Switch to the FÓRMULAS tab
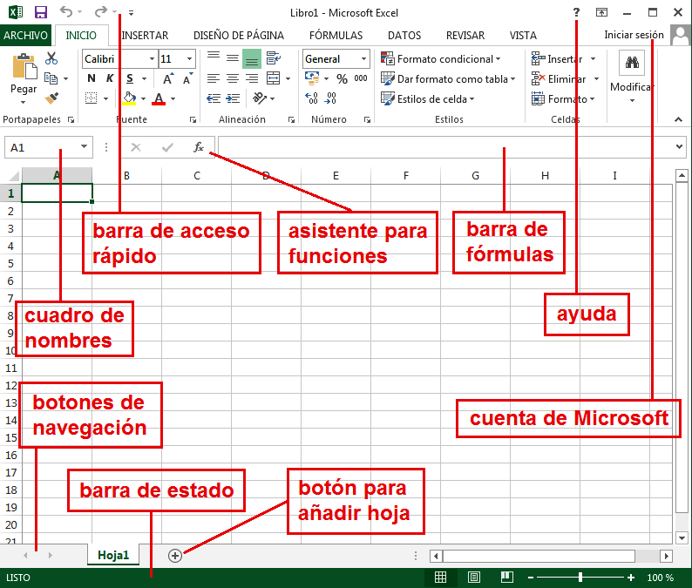 click(336, 36)
